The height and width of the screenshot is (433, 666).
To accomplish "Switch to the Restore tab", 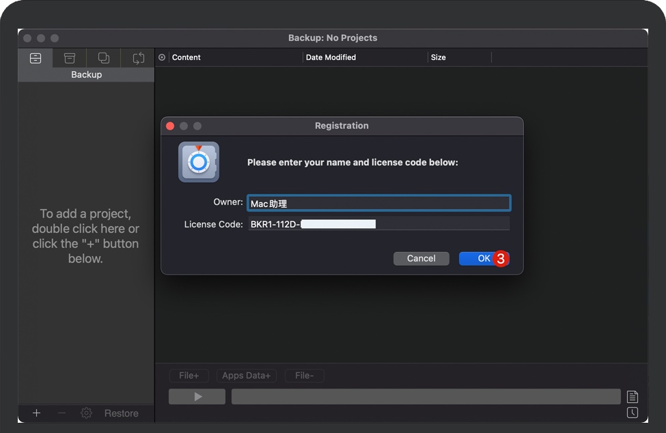I will [x=122, y=413].
